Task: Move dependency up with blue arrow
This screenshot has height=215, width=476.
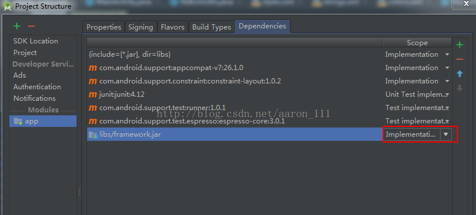Action: click(x=460, y=74)
